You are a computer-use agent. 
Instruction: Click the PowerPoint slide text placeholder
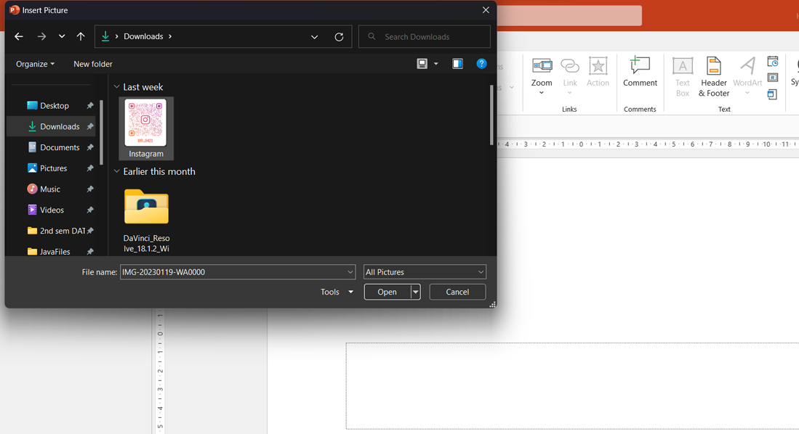click(x=572, y=385)
